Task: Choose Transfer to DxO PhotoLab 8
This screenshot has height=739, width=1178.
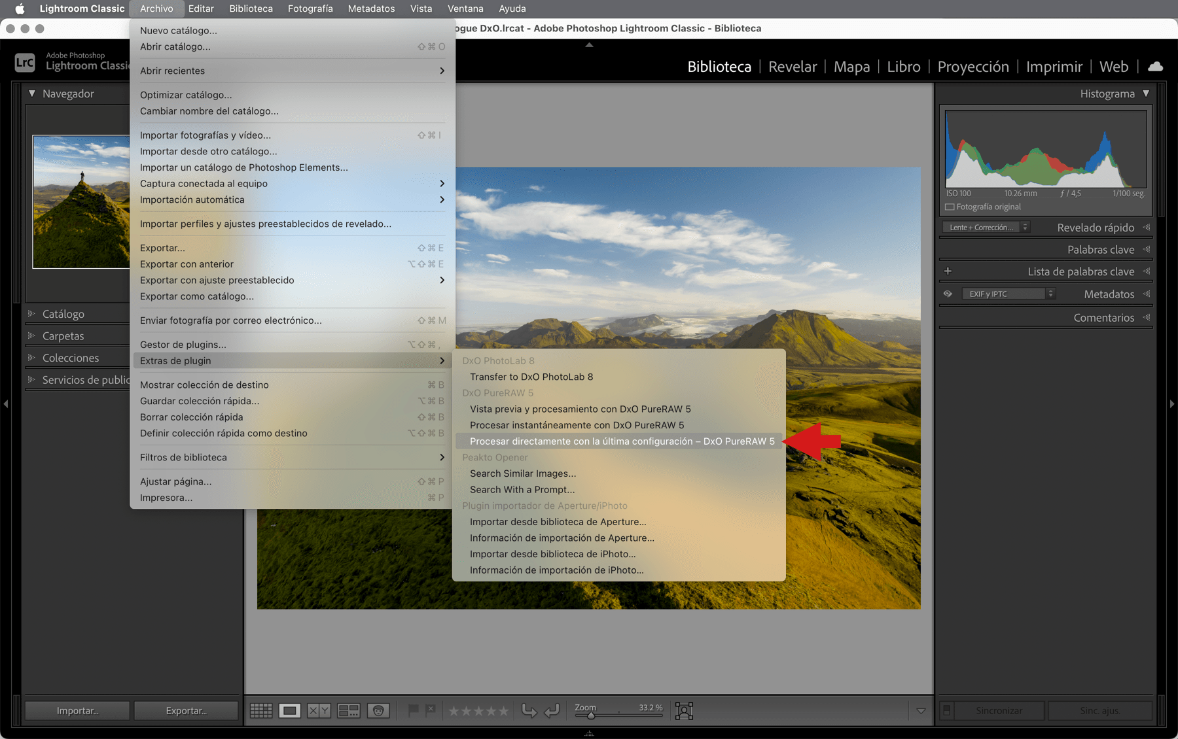Action: (618, 377)
